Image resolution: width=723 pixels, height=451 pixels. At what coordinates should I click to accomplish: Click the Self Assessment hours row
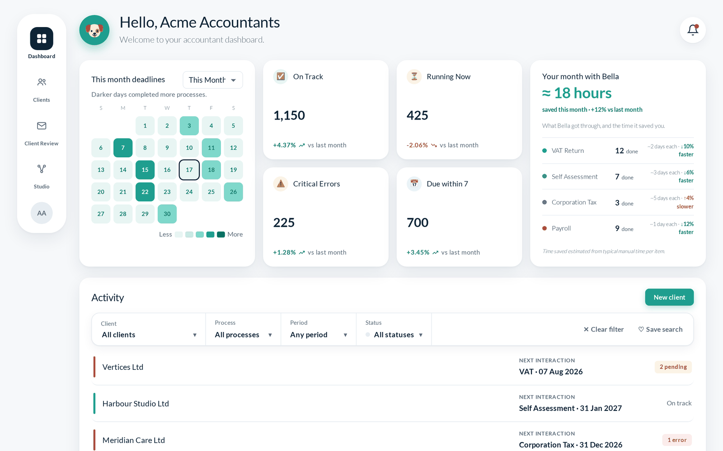tap(618, 177)
